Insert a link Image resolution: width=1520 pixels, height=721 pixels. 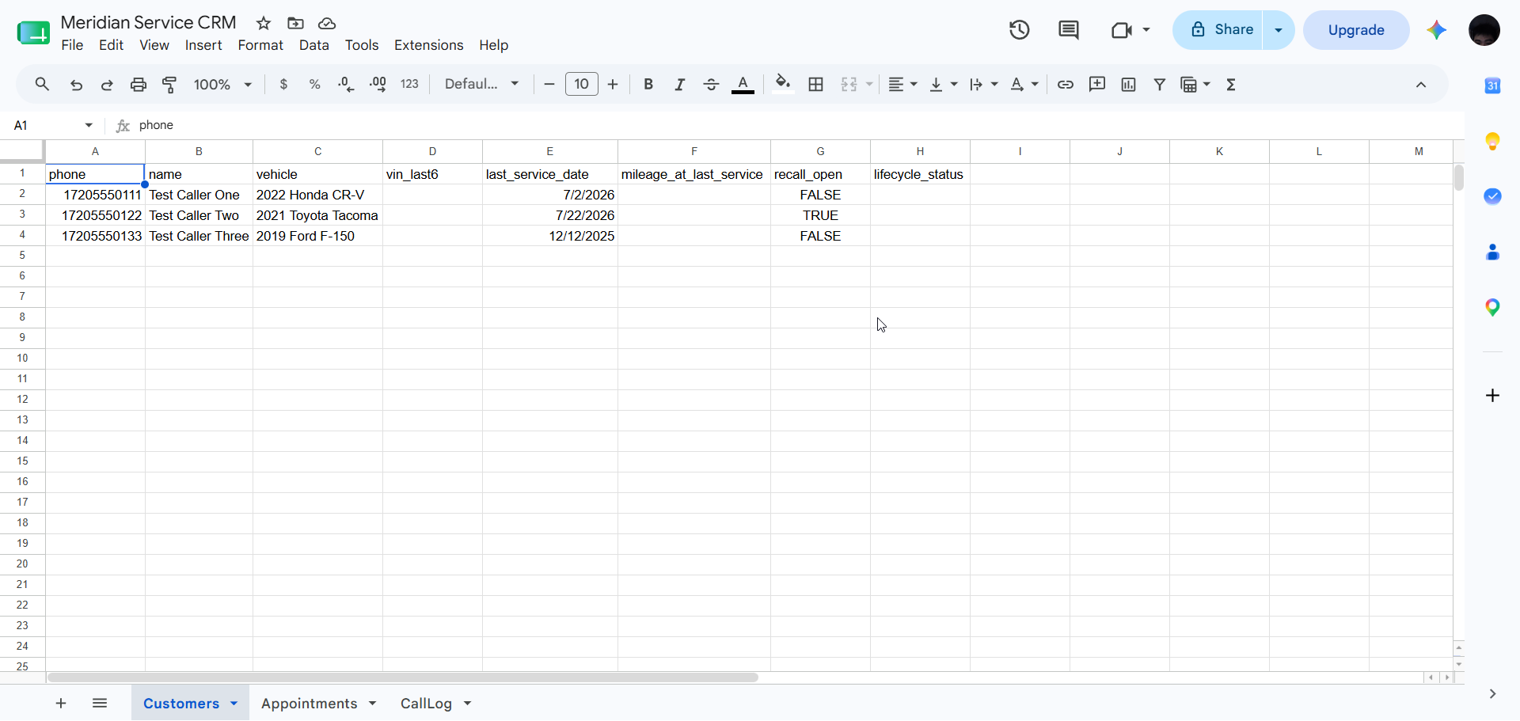tap(1066, 84)
